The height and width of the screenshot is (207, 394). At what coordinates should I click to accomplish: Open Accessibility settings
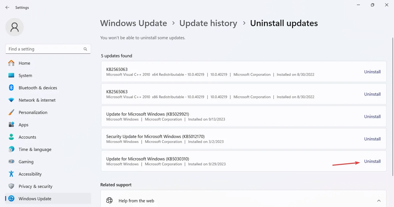(x=48, y=174)
